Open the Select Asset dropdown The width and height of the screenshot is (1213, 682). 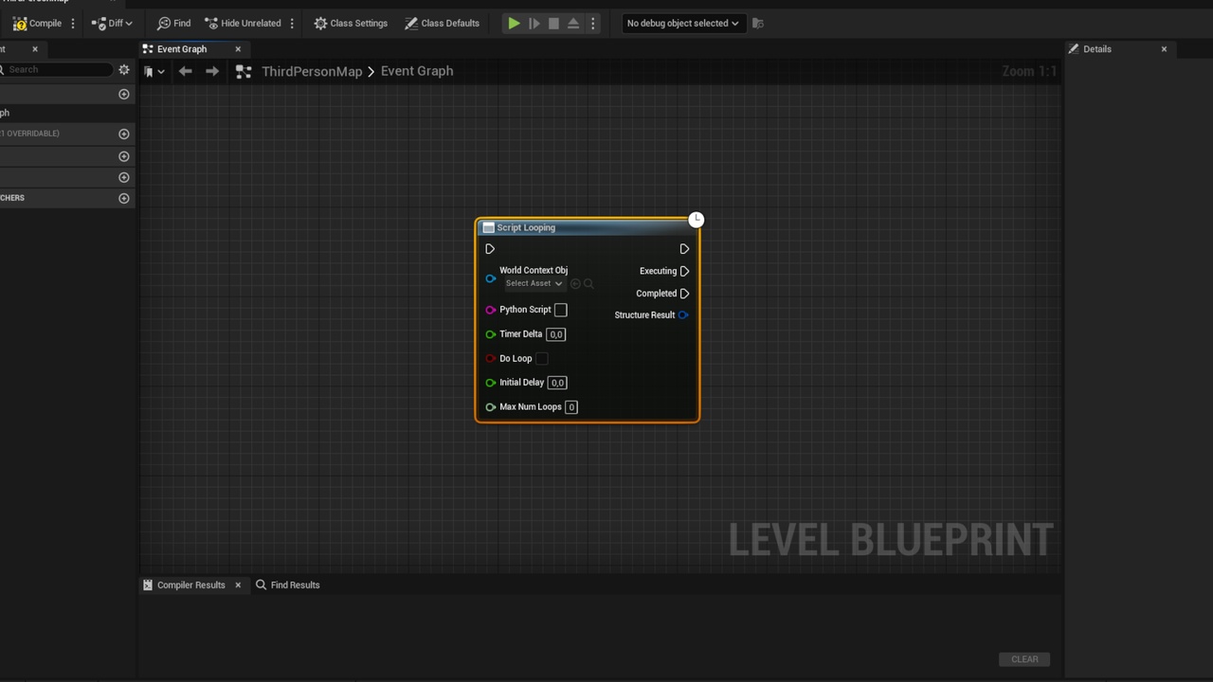click(x=534, y=283)
